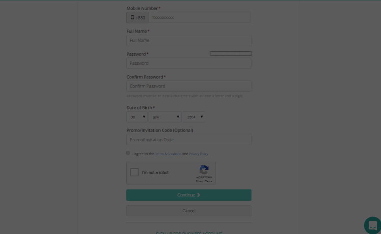Viewport: 381px width, 234px height.
Task: Click the reCAPTCHA Privacy link
Action: point(199,181)
